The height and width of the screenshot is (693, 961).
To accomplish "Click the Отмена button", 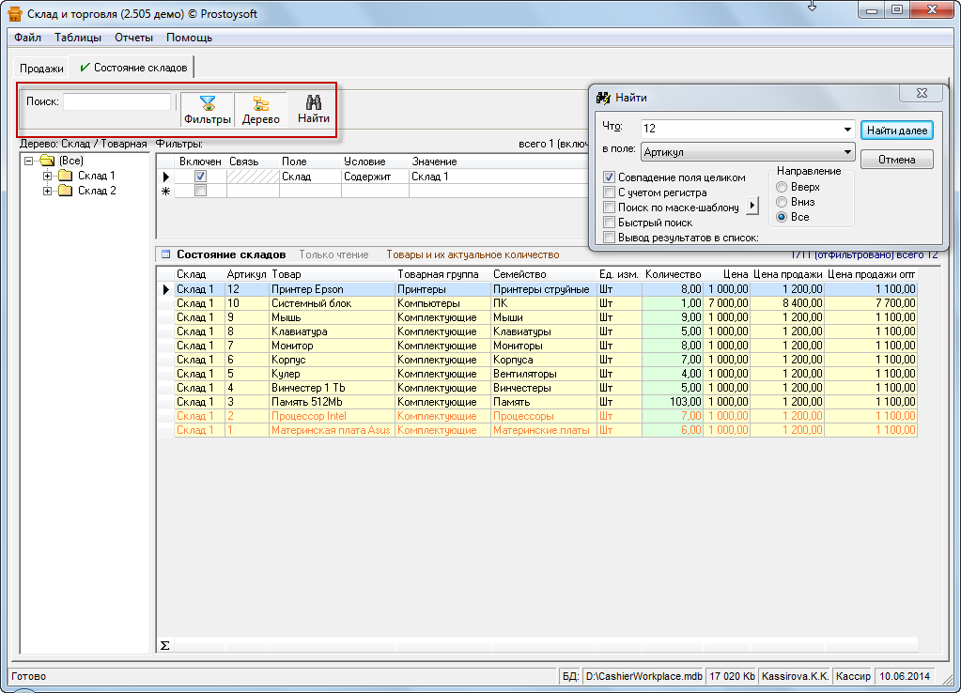I will (896, 160).
